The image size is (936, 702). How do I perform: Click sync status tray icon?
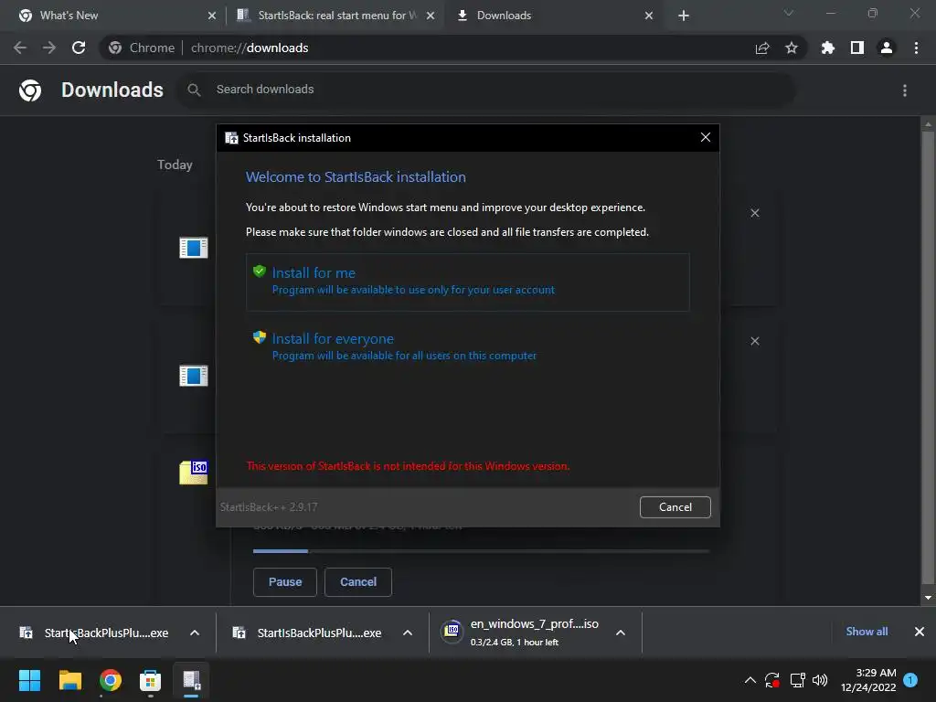coord(772,680)
